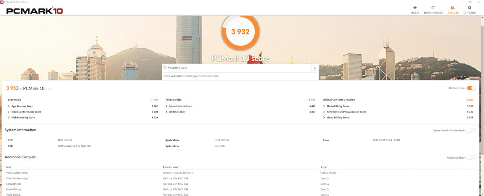Select the NVIDIA H.264 Encoder MFT cell
This screenshot has height=196, width=484.
178,173
